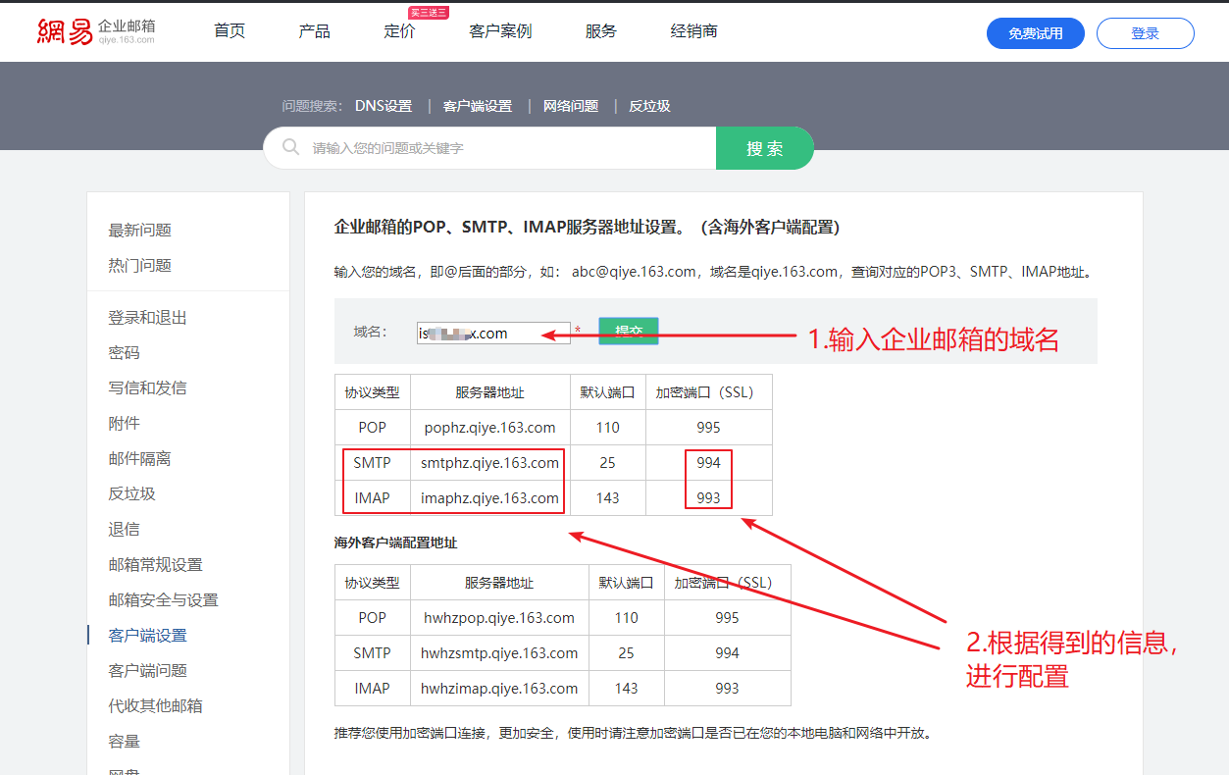Image resolution: width=1229 pixels, height=775 pixels.
Task: Click the hwhzpop.qiye.163.com overseas address
Action: (x=499, y=618)
